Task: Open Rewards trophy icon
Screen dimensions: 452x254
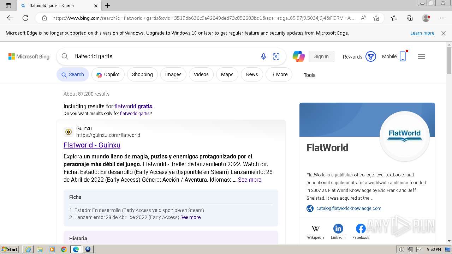Action: [371, 56]
